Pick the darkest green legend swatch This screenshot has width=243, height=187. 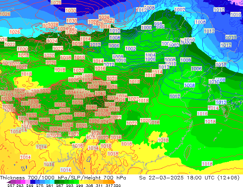pyautogui.click(x=57, y=182)
